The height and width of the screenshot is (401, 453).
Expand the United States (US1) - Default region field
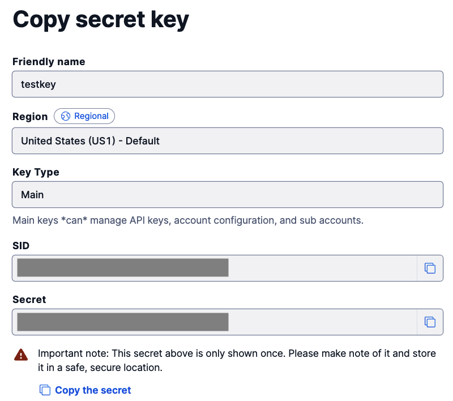click(x=226, y=140)
